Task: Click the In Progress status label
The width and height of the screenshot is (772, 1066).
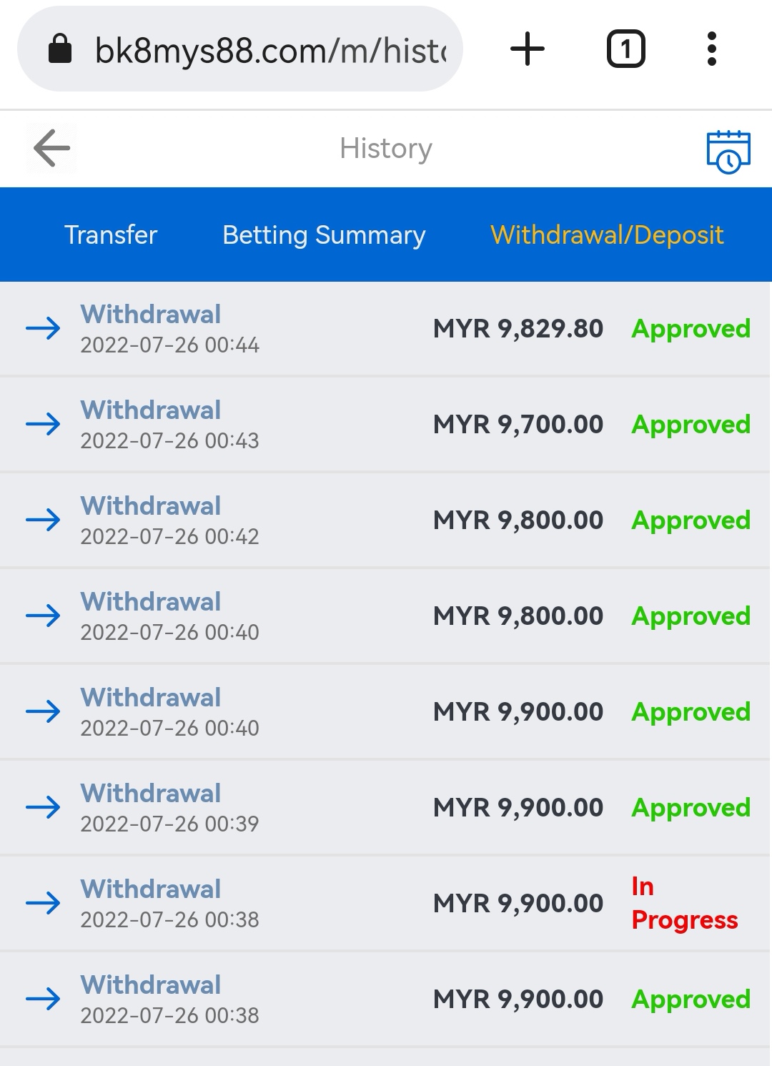Action: click(x=683, y=903)
